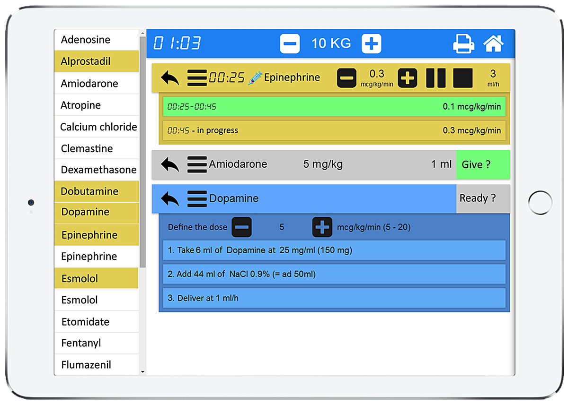The image size is (568, 404).
Task: Click the drug list scrollbar down arrow
Action: pyautogui.click(x=143, y=372)
